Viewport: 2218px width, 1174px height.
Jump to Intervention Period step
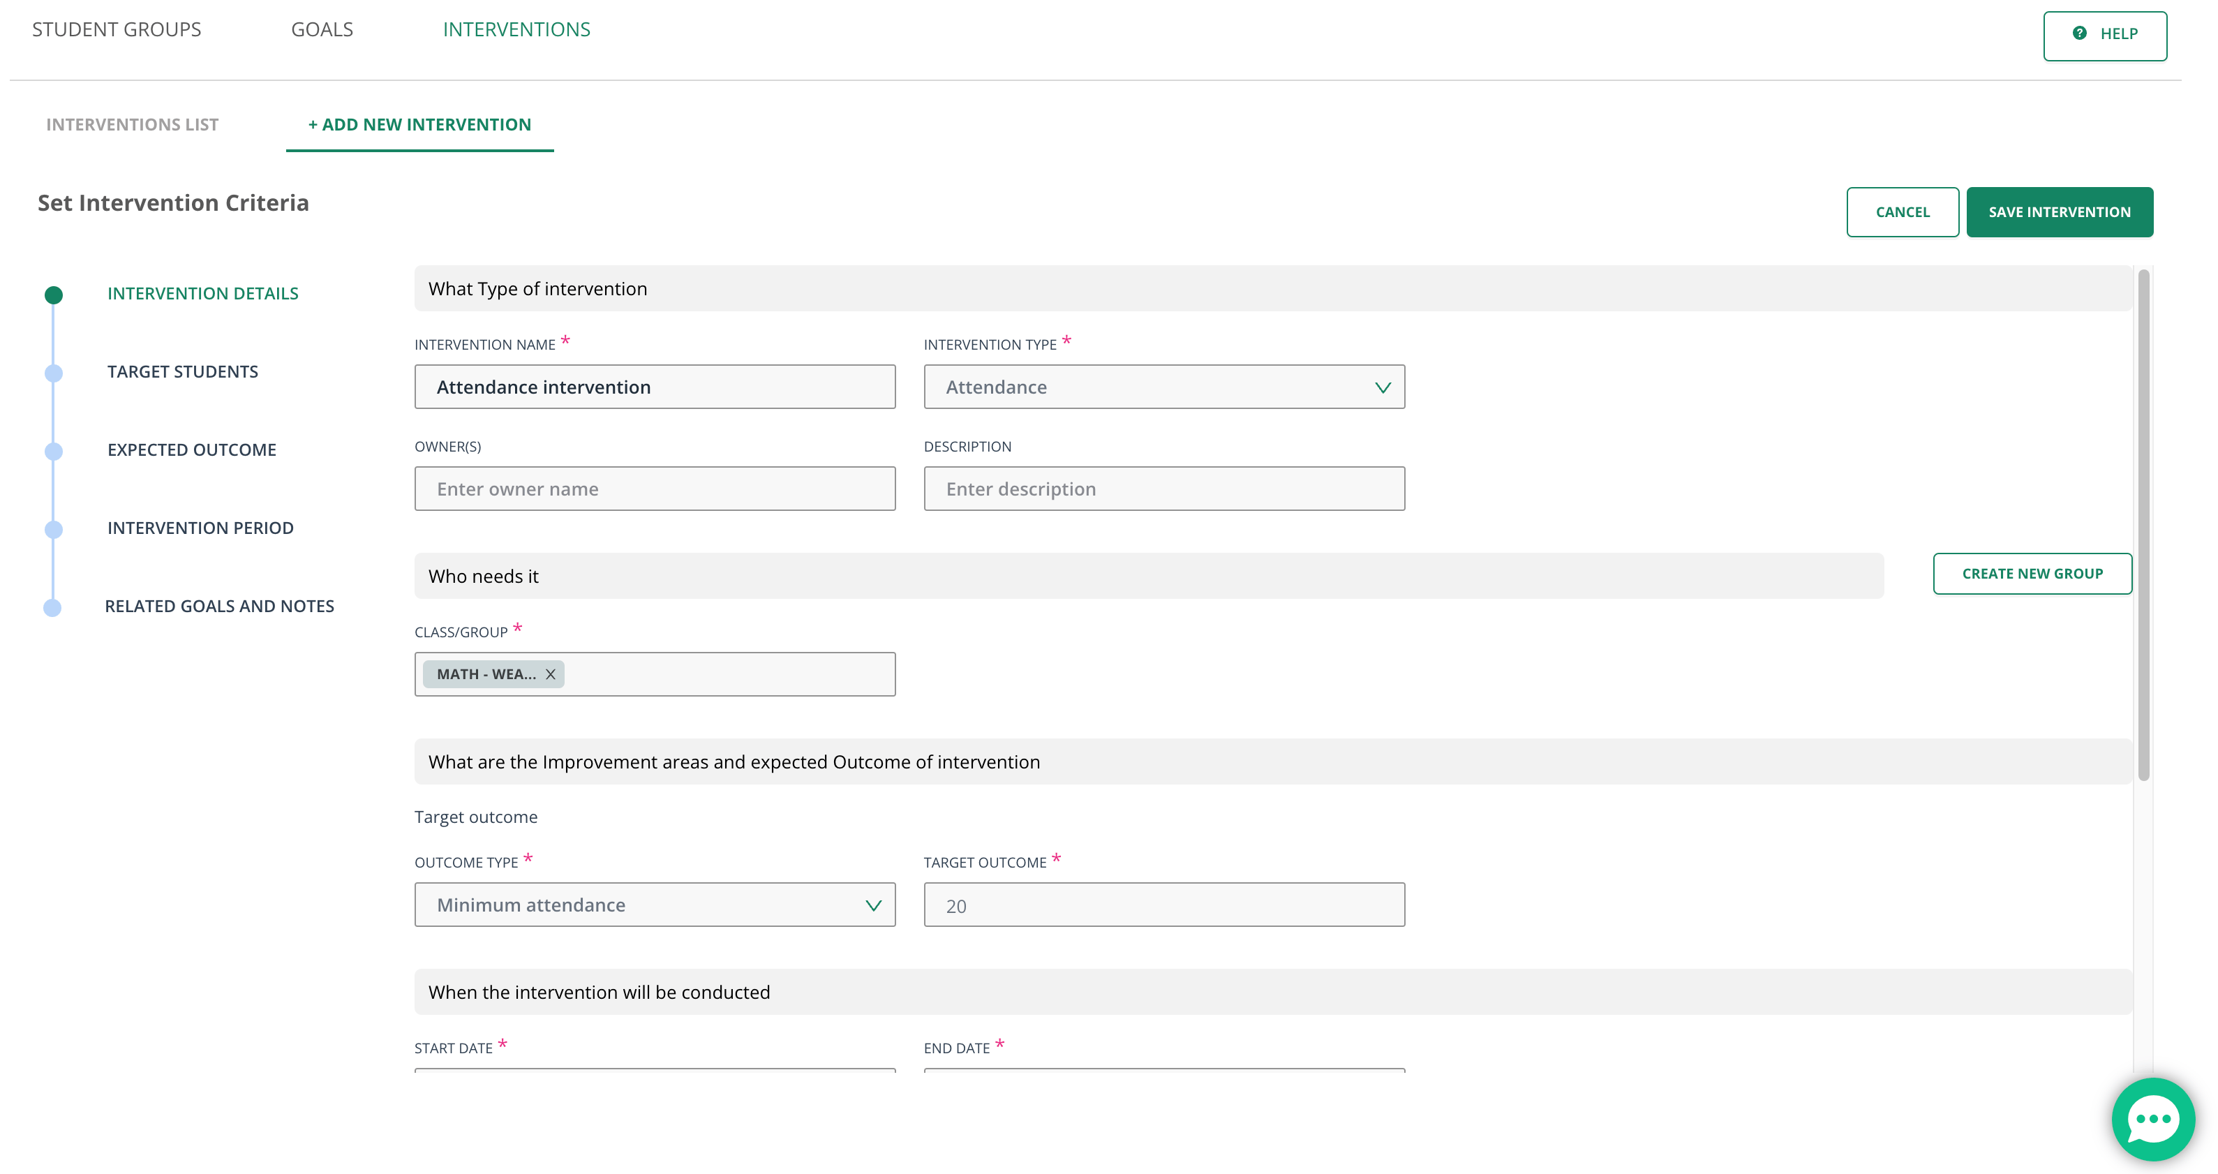pos(200,528)
